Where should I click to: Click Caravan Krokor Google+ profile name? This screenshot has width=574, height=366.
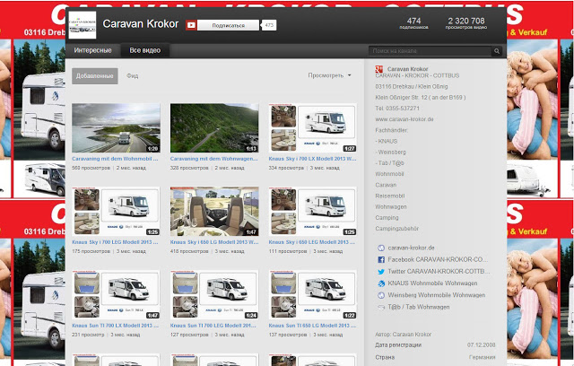coord(407,69)
